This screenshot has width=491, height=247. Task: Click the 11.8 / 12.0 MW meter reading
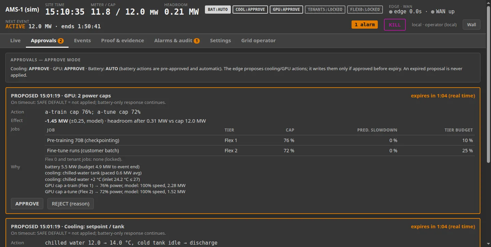[x=124, y=12]
